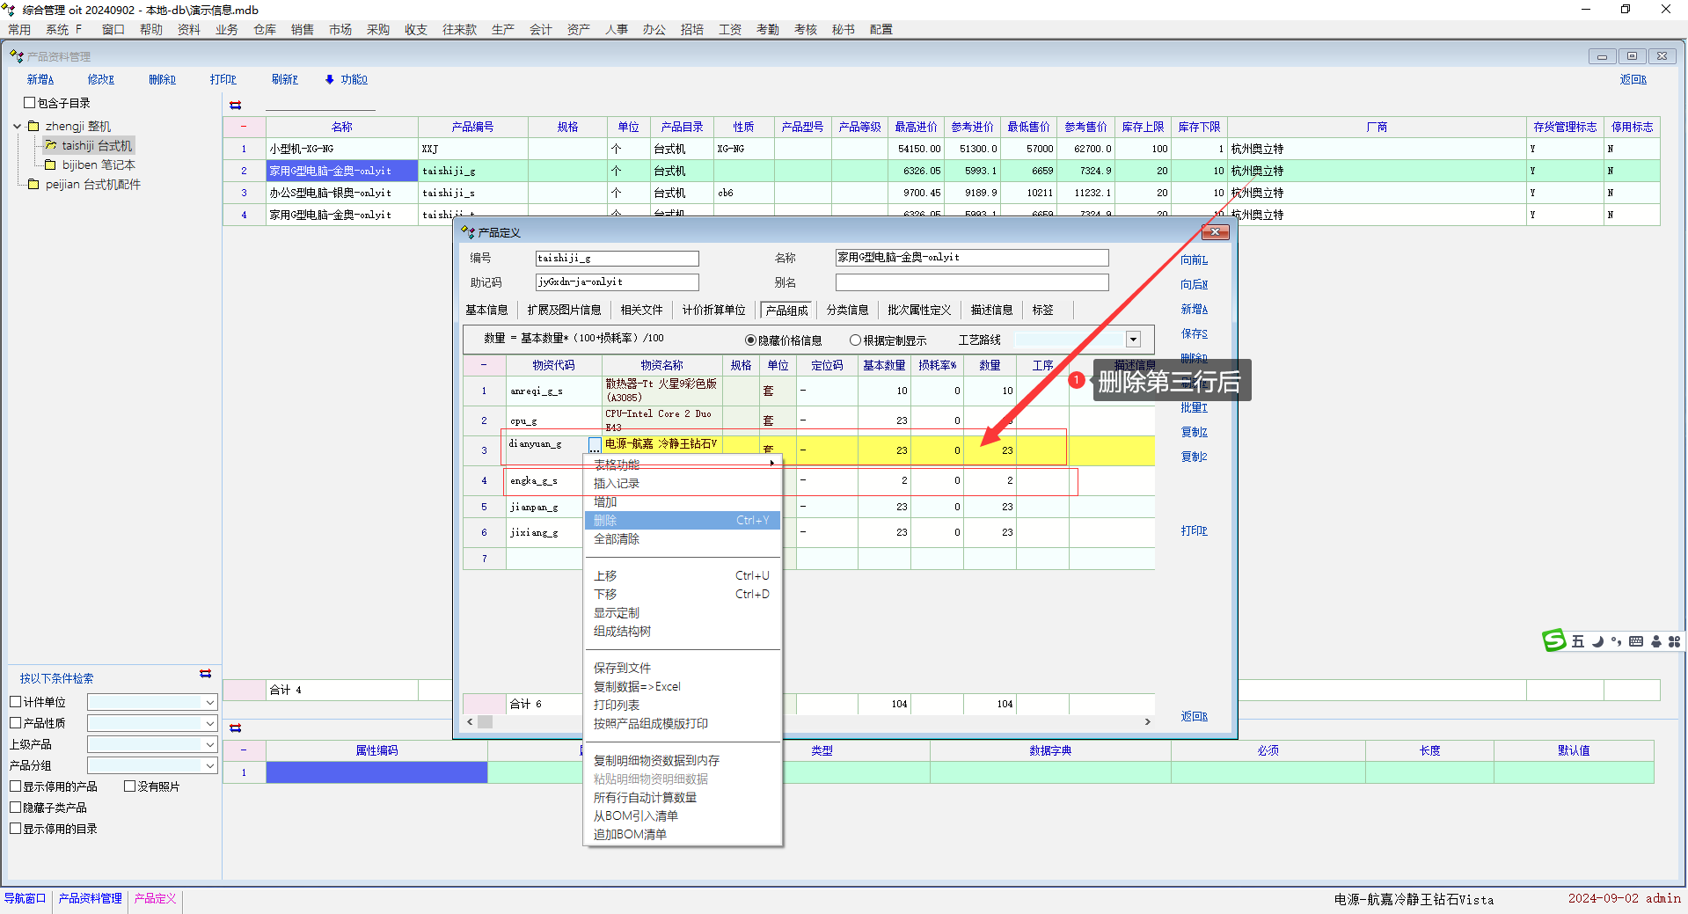The width and height of the screenshot is (1688, 914).
Task: Switch to the 分类信息 tab
Action: pos(847,310)
